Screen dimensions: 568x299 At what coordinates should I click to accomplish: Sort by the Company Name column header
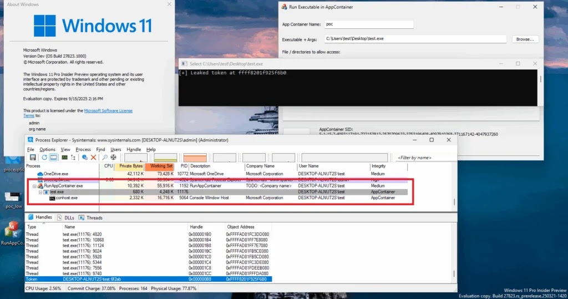(x=270, y=166)
